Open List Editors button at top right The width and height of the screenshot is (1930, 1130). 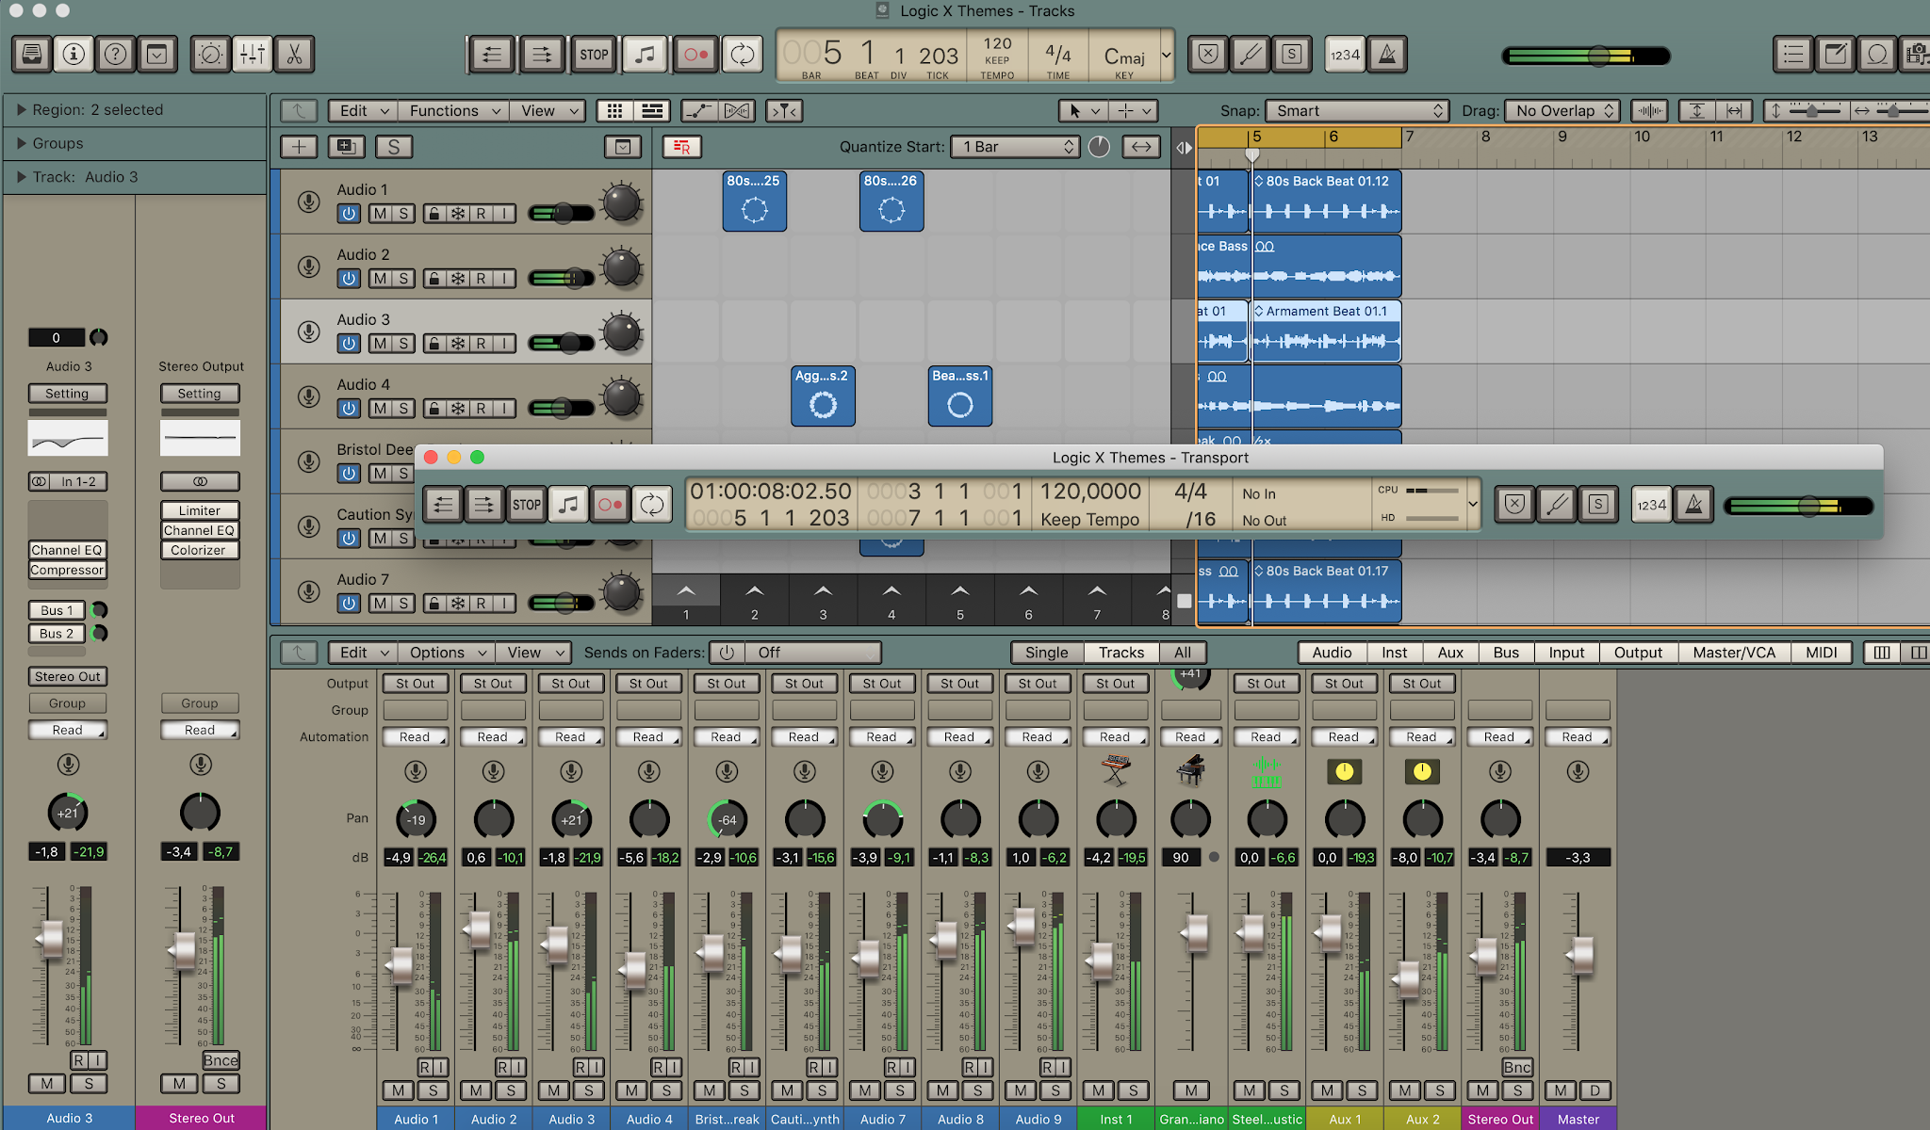click(x=1793, y=55)
